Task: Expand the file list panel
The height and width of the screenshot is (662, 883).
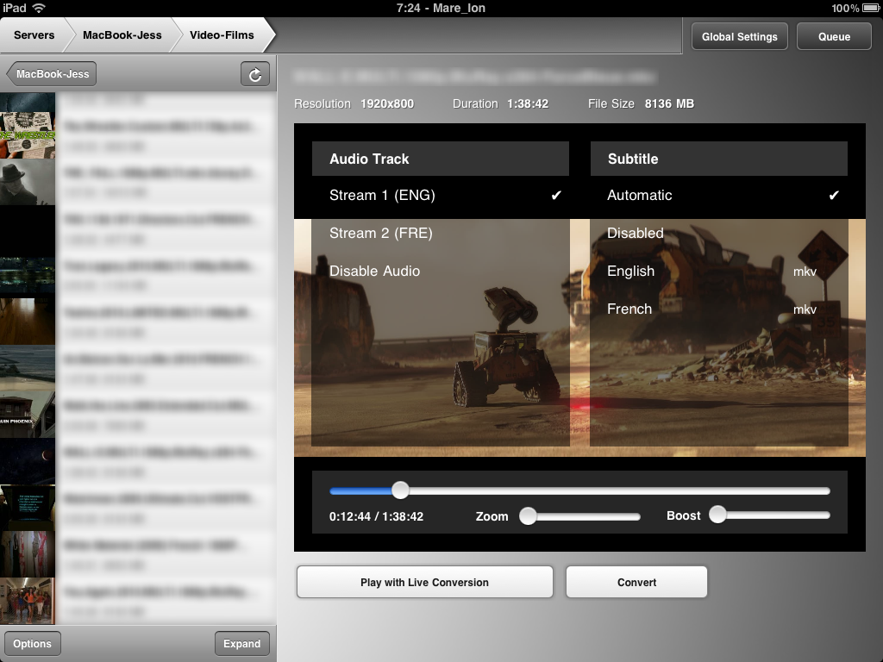Action: (x=241, y=643)
